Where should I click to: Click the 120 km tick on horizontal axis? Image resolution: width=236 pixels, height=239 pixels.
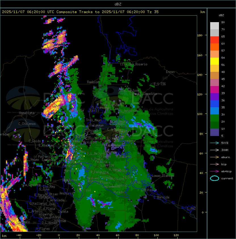176,235
